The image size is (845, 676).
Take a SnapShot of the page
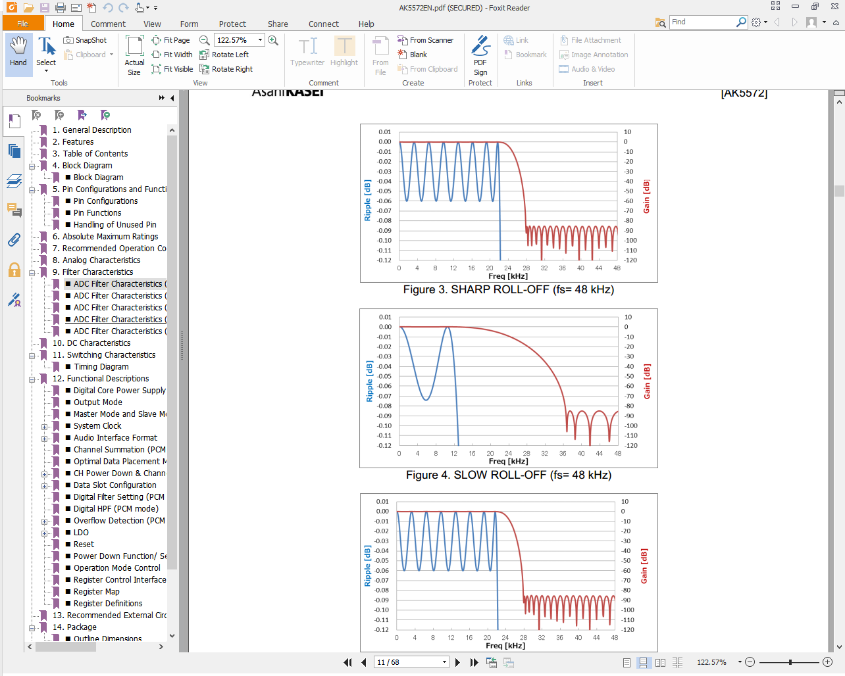click(x=85, y=40)
